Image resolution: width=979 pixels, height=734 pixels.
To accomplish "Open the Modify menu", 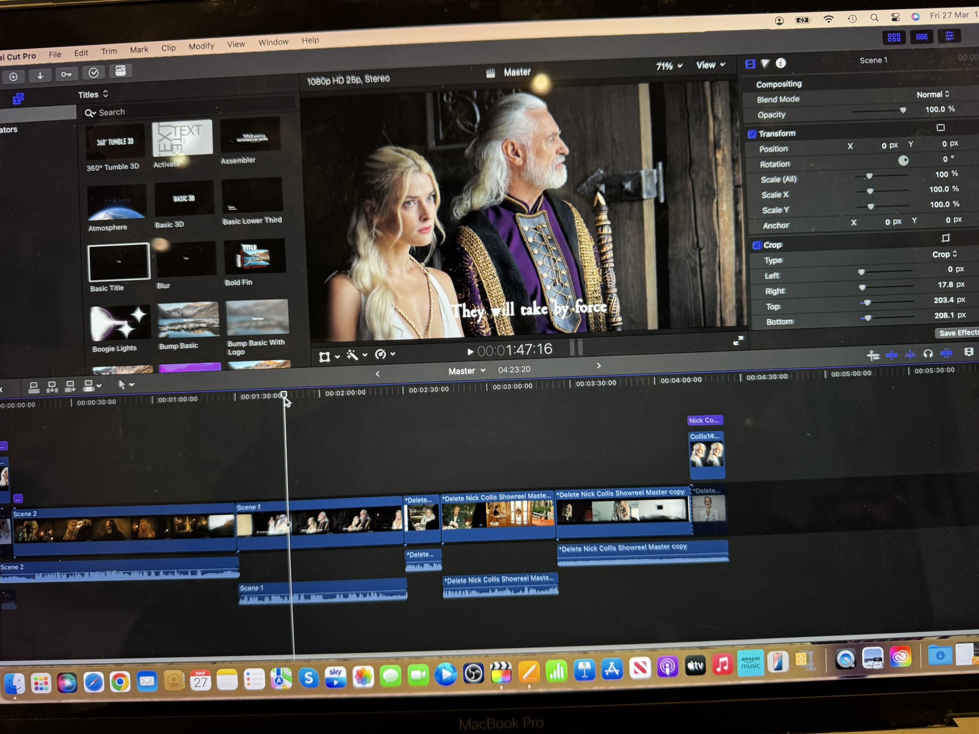I will click(201, 46).
